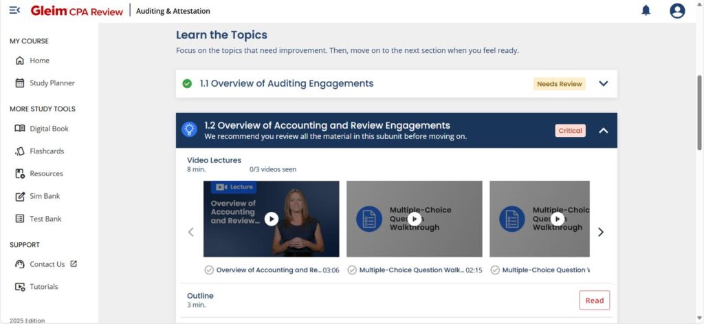Click the document icon on the second video card

369,219
